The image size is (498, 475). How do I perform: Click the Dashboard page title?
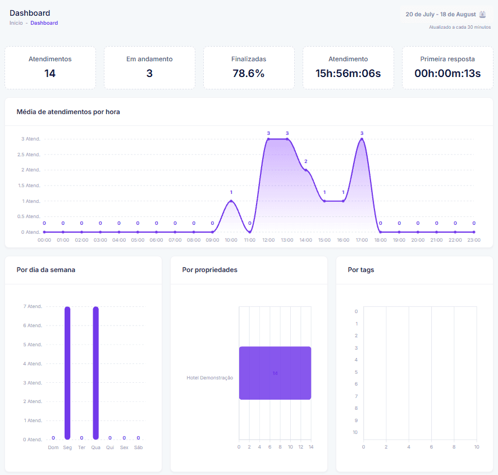[30, 13]
